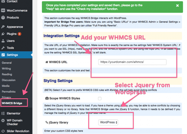Open the WHMCS Bridge settings page
The width and height of the screenshot is (187, 134).
[x=12, y=103]
